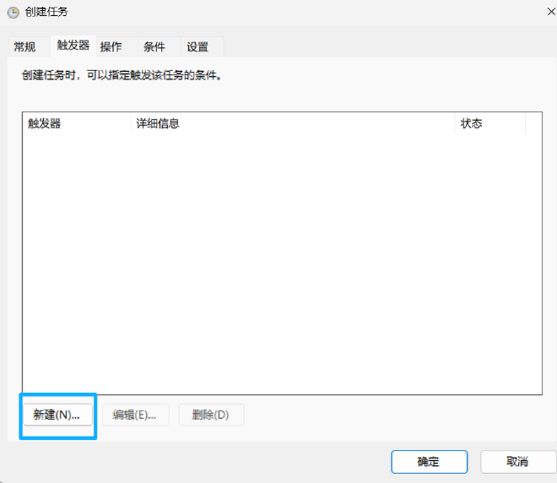Click the 创建任务 title bar text
This screenshot has width=557, height=483.
(x=47, y=12)
